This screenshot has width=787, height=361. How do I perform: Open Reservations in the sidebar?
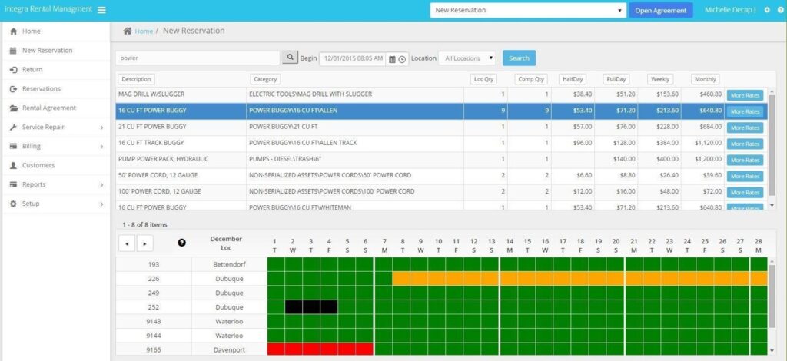coord(42,89)
